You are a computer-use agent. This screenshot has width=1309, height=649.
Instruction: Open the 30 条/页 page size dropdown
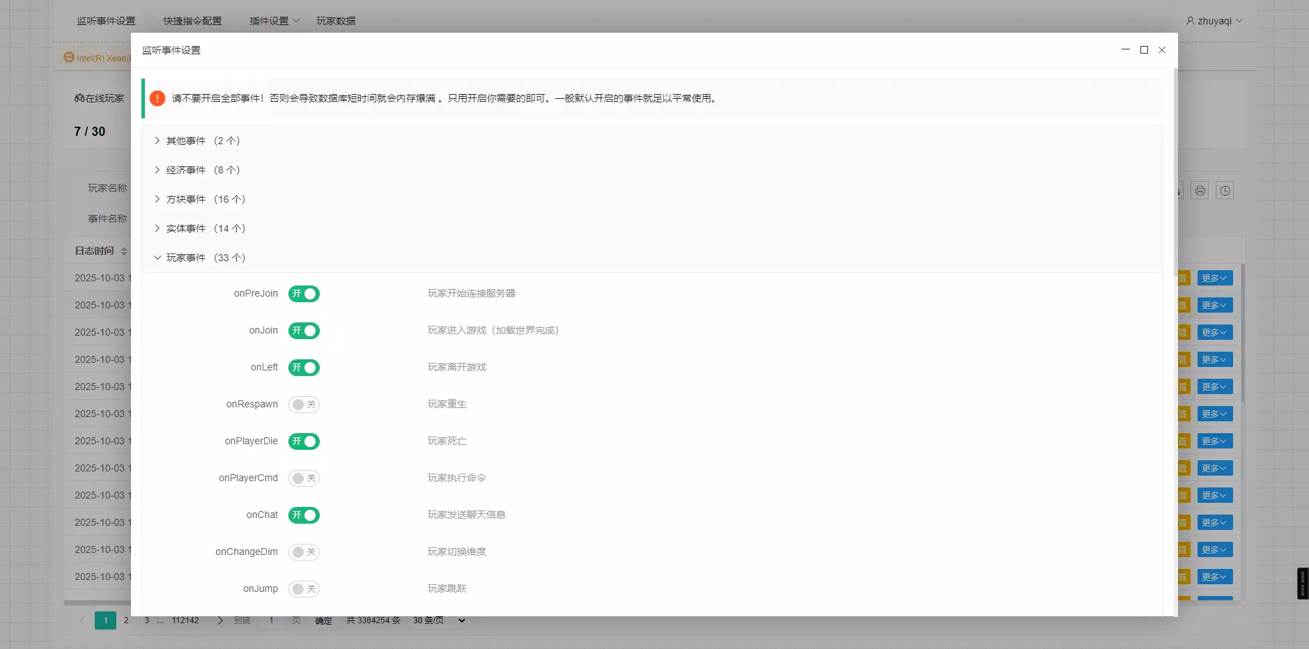[438, 620]
